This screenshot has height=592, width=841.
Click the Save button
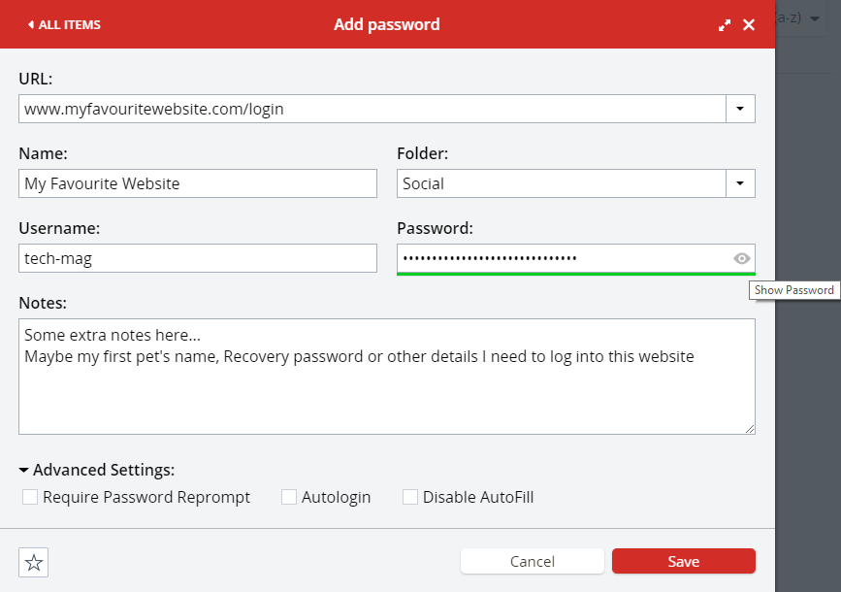[683, 561]
